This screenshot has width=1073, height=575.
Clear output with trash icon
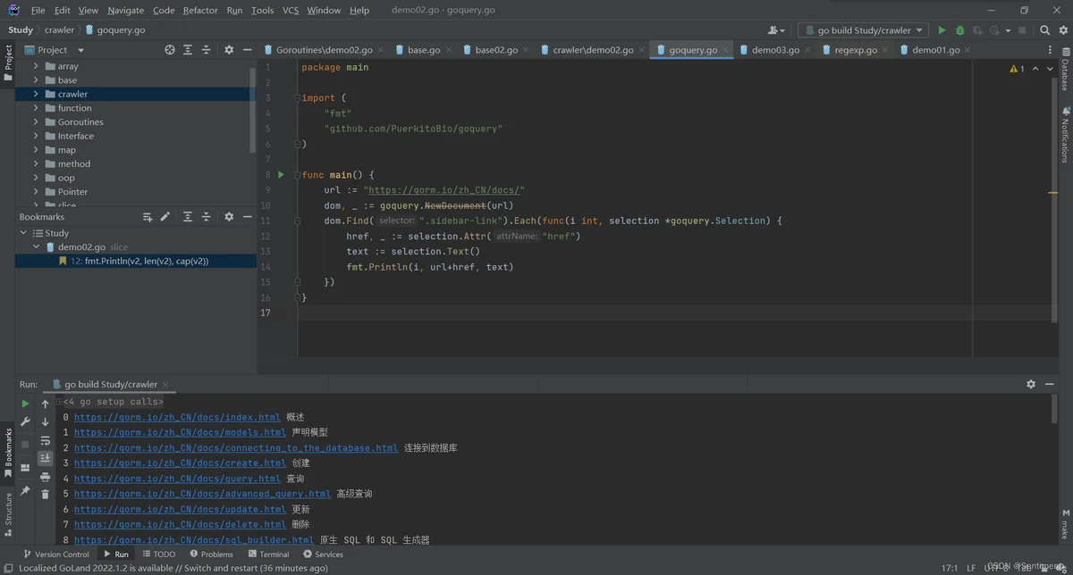45,494
